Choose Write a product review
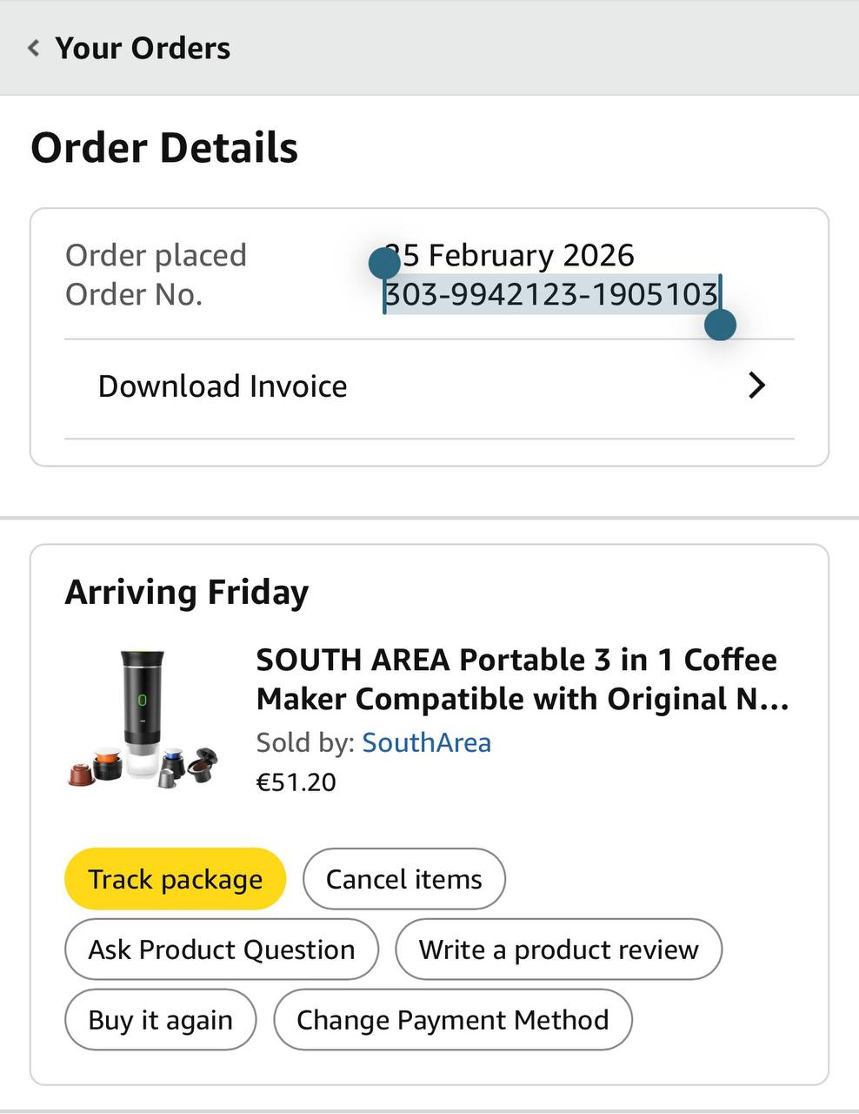Screen dimensions: 859x1114 click(558, 950)
